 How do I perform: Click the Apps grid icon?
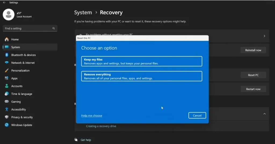7,78
